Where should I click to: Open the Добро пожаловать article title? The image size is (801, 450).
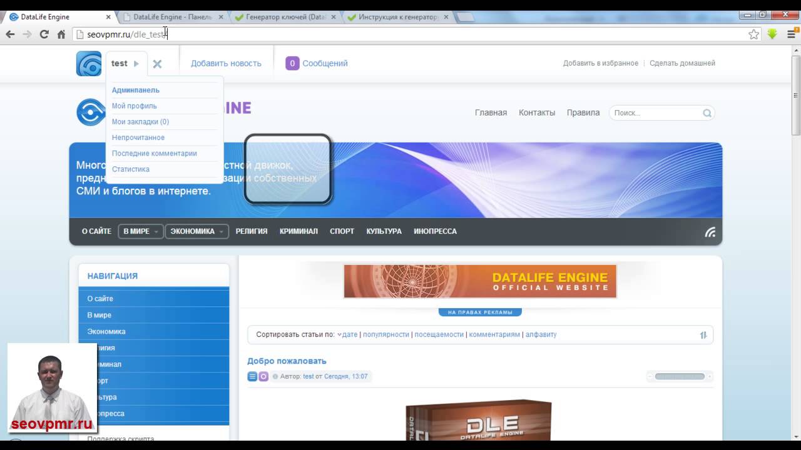coord(287,361)
